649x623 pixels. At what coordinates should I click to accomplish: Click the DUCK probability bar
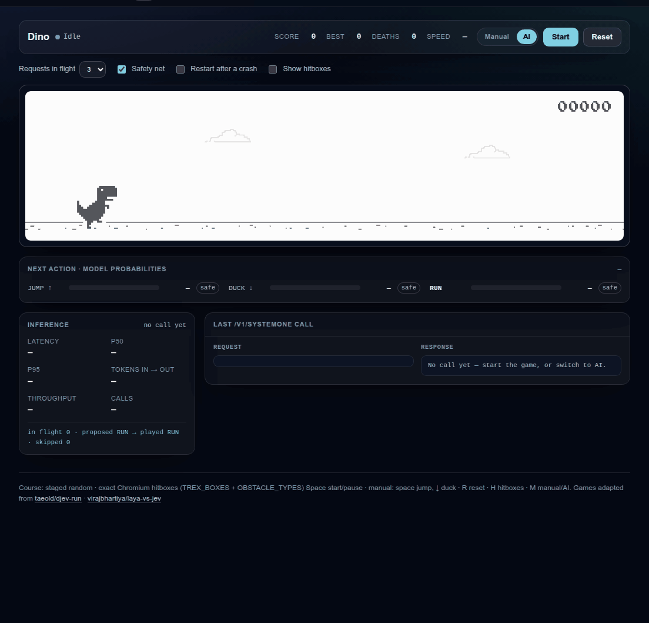tap(315, 288)
